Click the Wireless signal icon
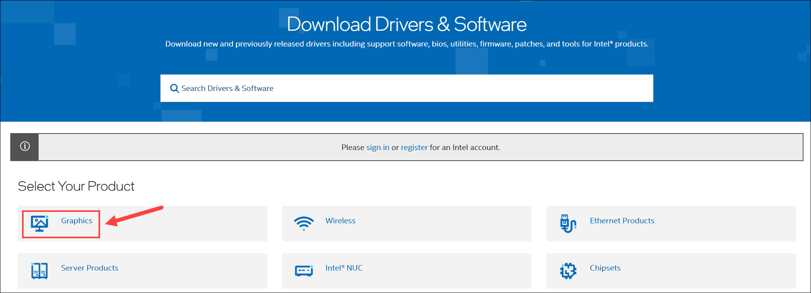Image resolution: width=811 pixels, height=293 pixels. pyautogui.click(x=304, y=223)
